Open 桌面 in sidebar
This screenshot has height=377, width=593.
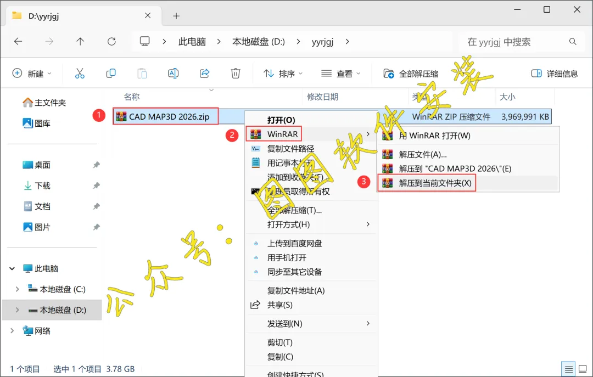tap(37, 165)
